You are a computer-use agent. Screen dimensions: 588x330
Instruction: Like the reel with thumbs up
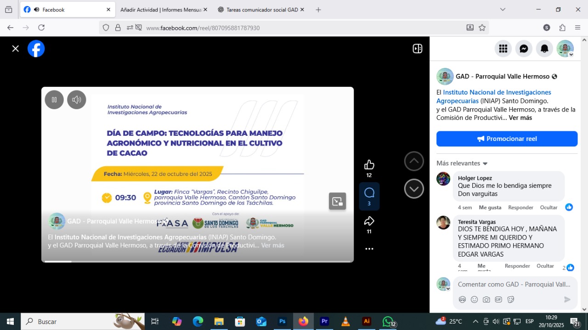point(369,165)
